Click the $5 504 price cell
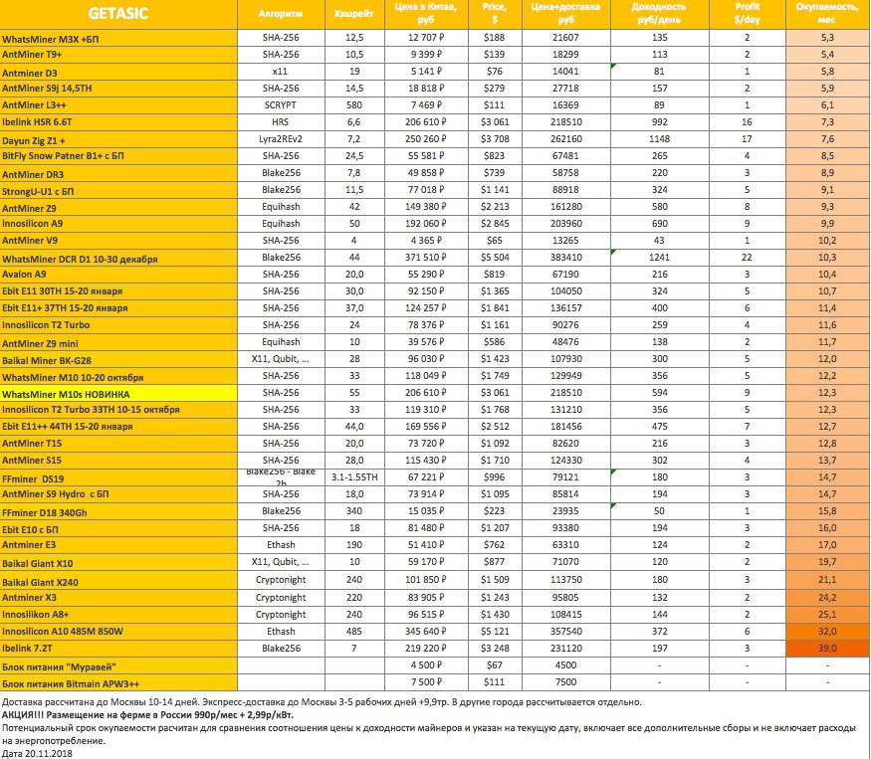Image resolution: width=871 pixels, height=759 pixels. [495, 258]
